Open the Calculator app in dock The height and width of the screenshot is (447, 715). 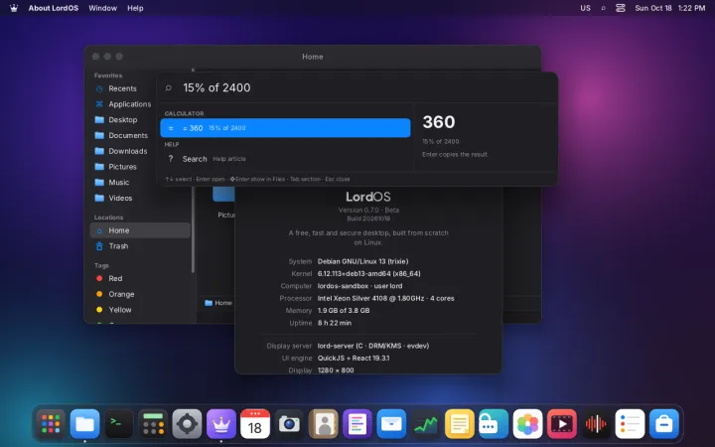click(x=153, y=424)
